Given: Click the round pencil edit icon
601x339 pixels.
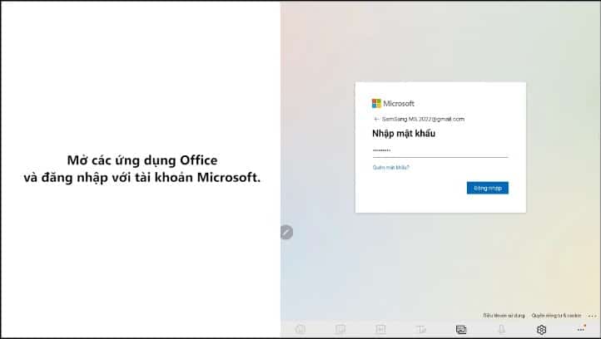Looking at the screenshot, I should click(286, 233).
